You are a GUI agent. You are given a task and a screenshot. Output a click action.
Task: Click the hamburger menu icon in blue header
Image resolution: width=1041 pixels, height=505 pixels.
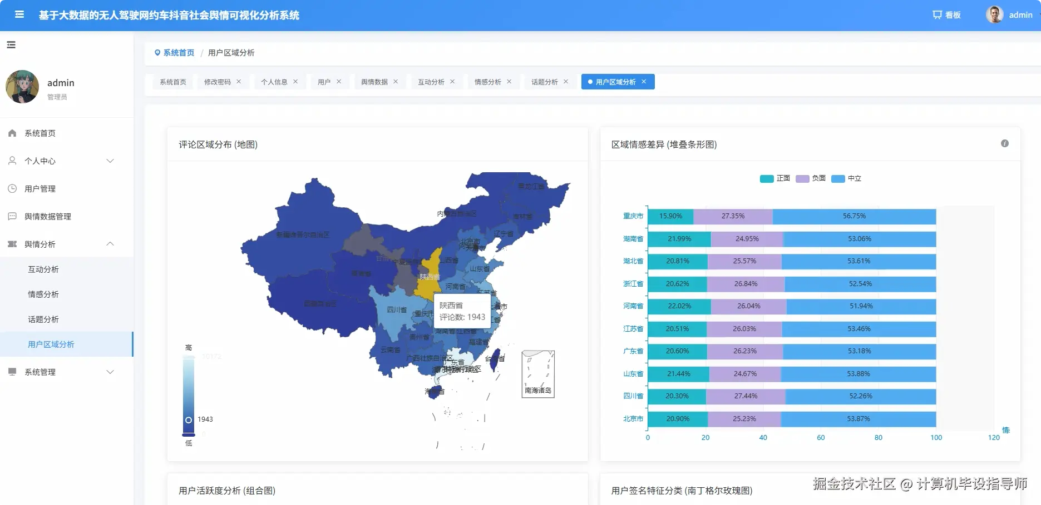(19, 15)
